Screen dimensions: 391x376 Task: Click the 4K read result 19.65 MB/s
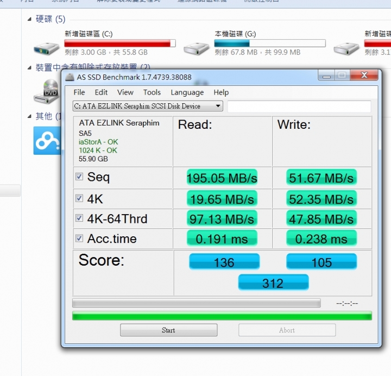point(222,199)
